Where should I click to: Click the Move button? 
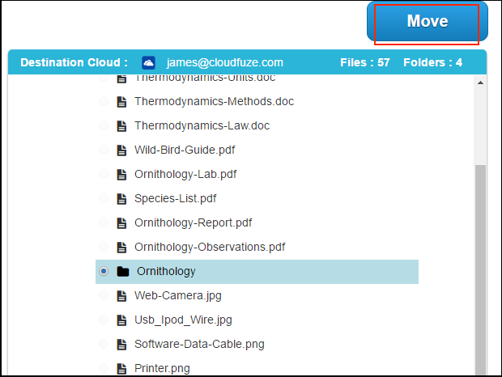coord(427,22)
